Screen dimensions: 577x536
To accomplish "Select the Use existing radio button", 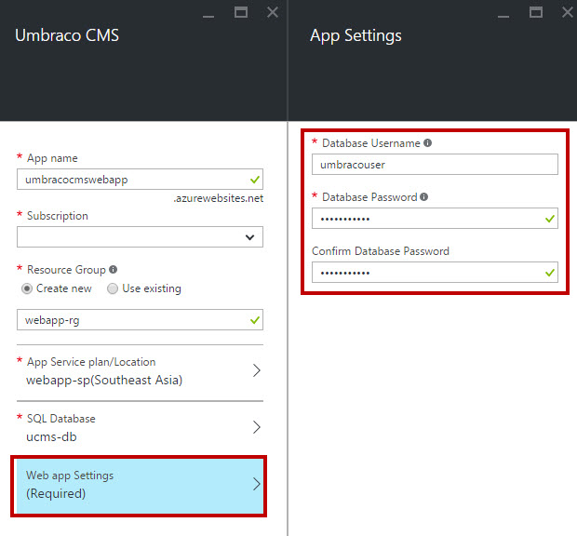I will click(x=113, y=288).
